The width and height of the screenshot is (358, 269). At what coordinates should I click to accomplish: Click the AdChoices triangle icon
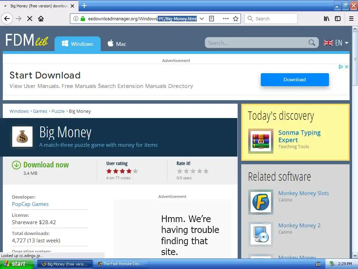coord(341,67)
